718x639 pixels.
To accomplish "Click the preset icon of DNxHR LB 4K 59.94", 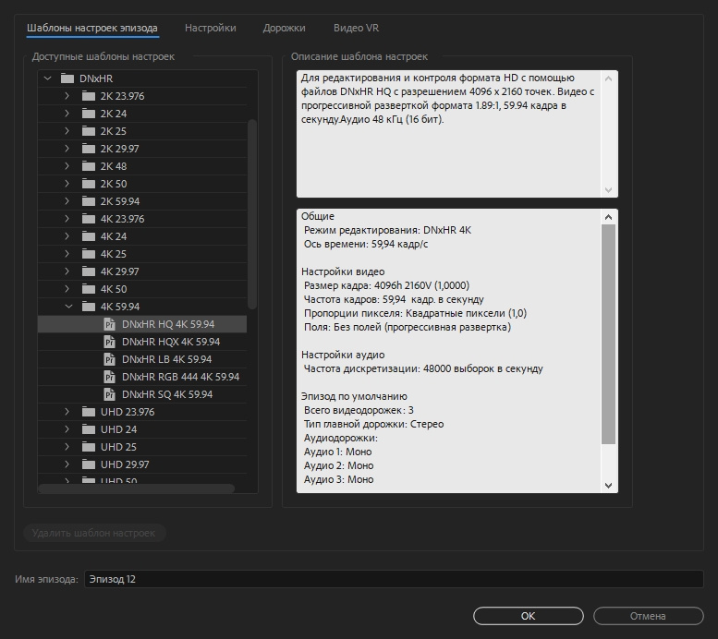I will [x=109, y=359].
